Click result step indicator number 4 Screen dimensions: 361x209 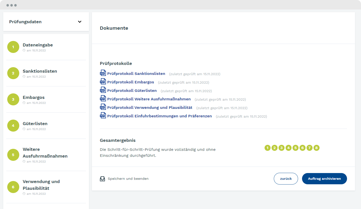point(289,148)
